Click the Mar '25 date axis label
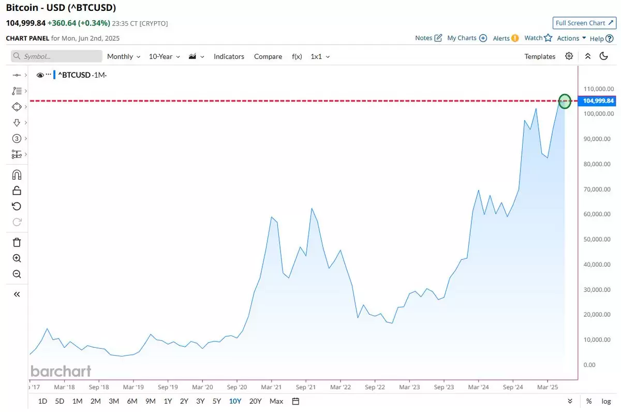The height and width of the screenshot is (412, 621). pos(547,387)
